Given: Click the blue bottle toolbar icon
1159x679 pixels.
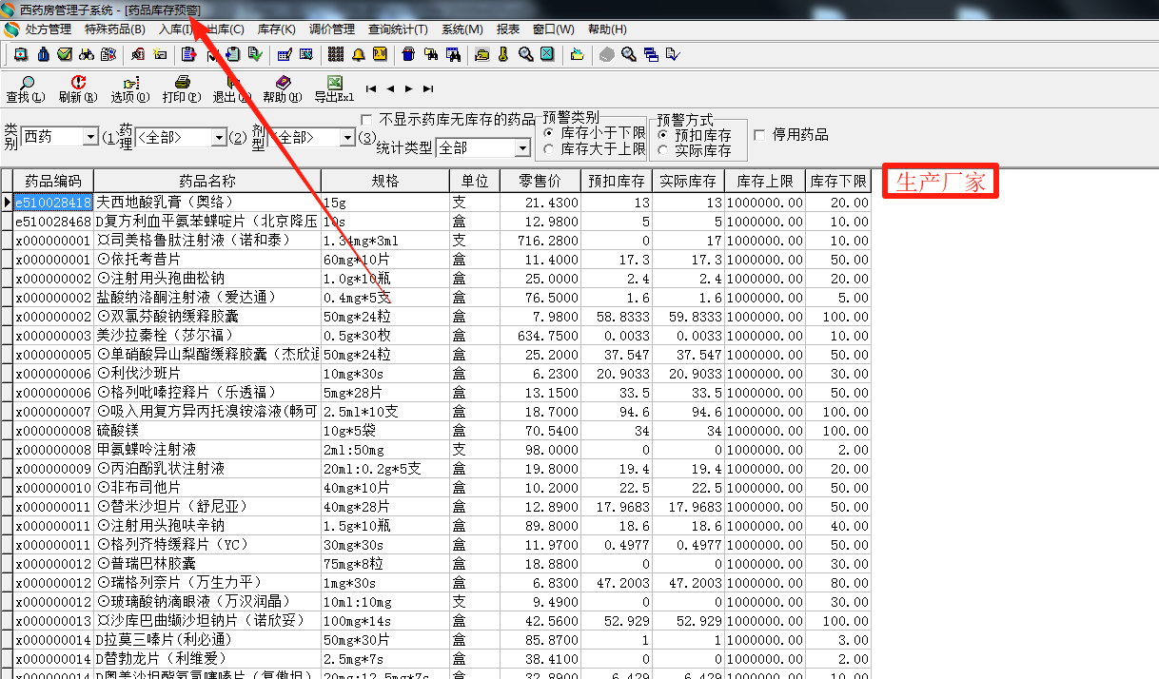Looking at the screenshot, I should pos(43,54).
